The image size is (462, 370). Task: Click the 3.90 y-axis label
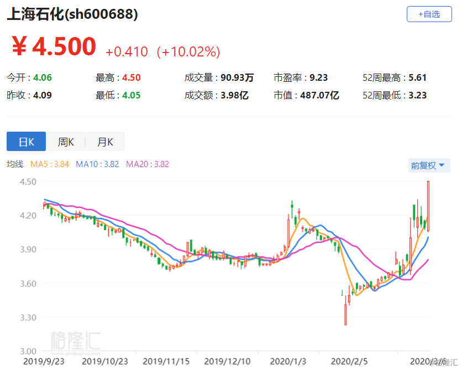[x=28, y=249]
